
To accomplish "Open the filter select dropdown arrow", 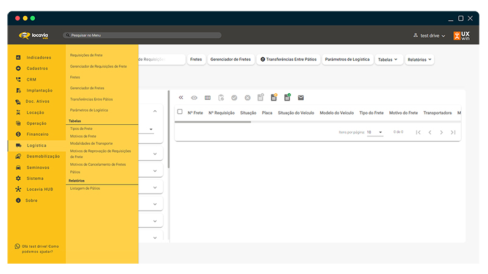I will pos(151,129).
